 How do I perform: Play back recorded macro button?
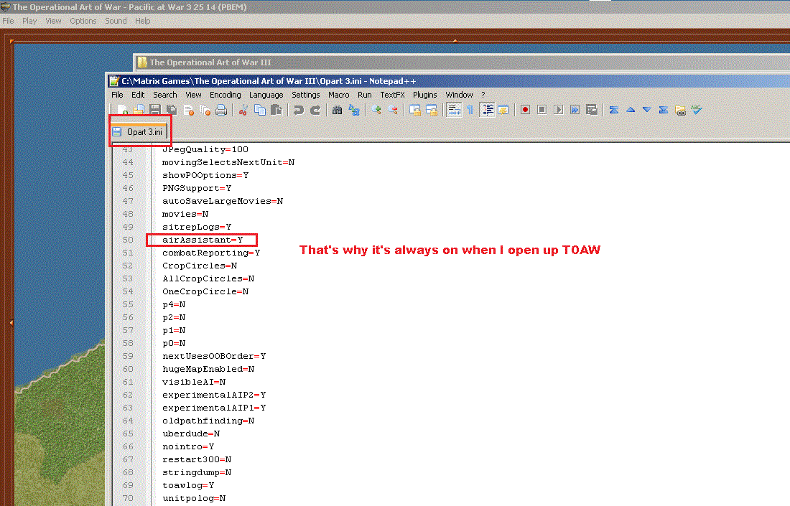click(558, 110)
